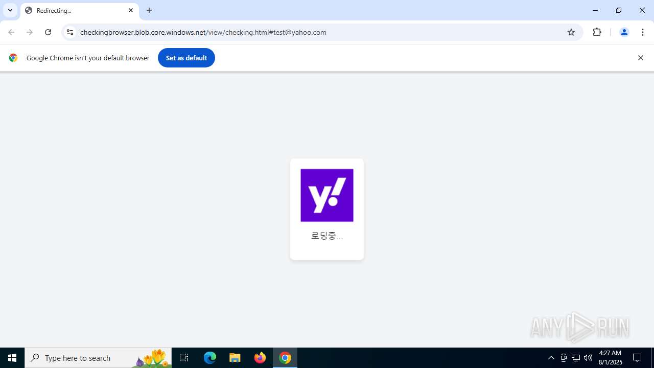
Task: Open Task View from the taskbar
Action: click(x=184, y=358)
